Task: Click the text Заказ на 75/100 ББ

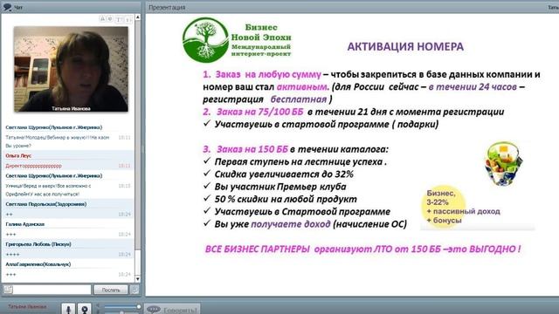Action: click(x=260, y=112)
